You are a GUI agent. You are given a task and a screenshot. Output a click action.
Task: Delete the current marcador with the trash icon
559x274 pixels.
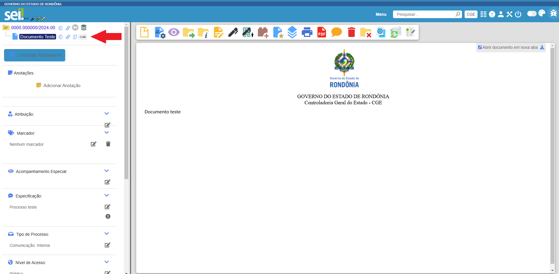point(108,144)
